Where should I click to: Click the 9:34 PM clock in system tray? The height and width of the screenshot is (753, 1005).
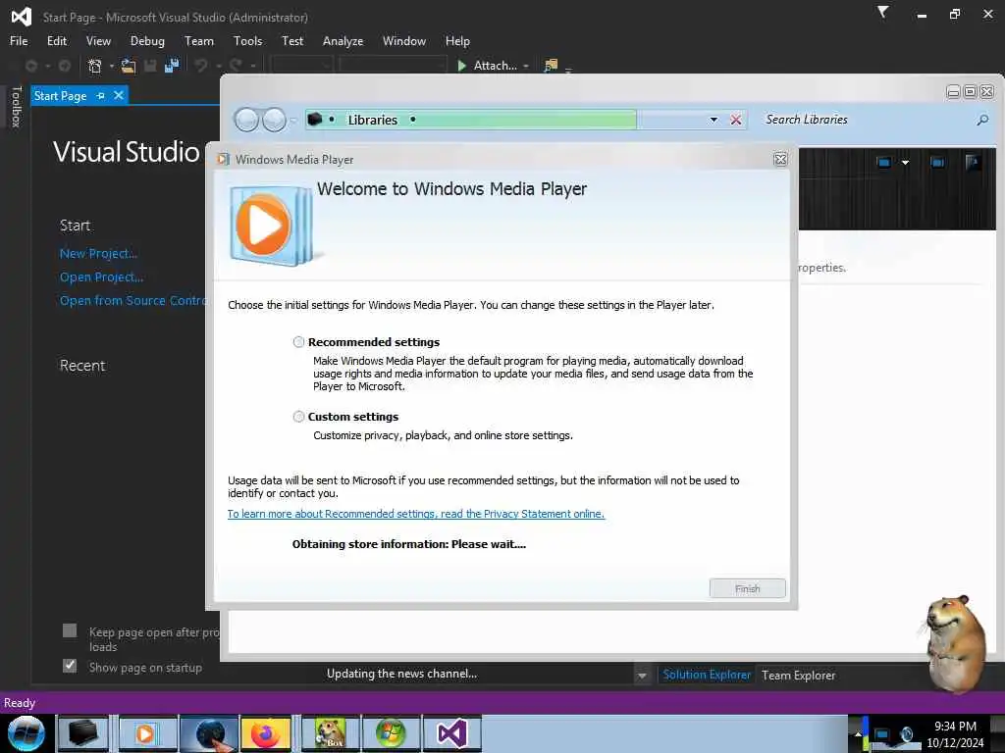(x=955, y=727)
